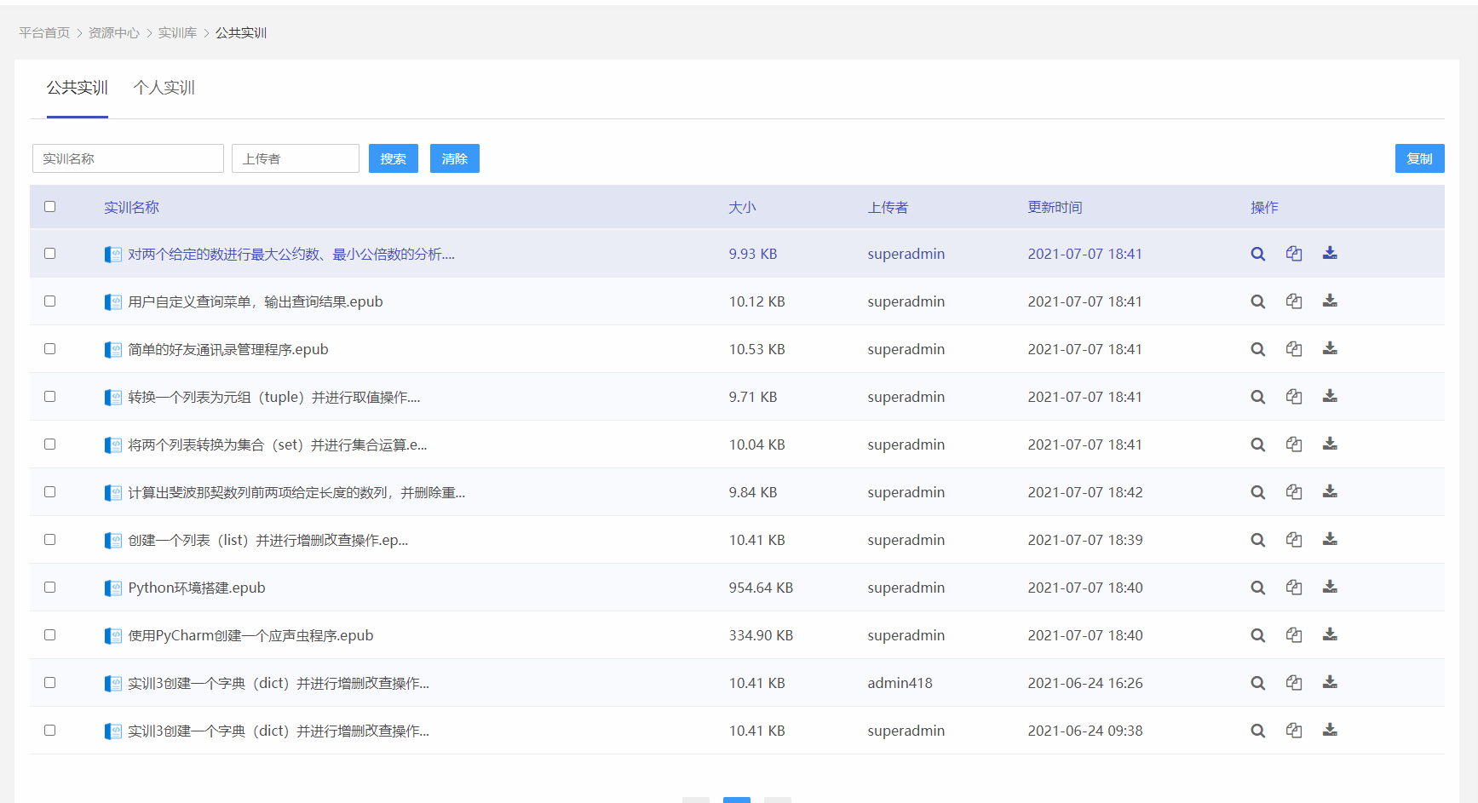The image size is (1478, 803).
Task: Download the first row 最大公约数 file
Action: (x=1330, y=253)
